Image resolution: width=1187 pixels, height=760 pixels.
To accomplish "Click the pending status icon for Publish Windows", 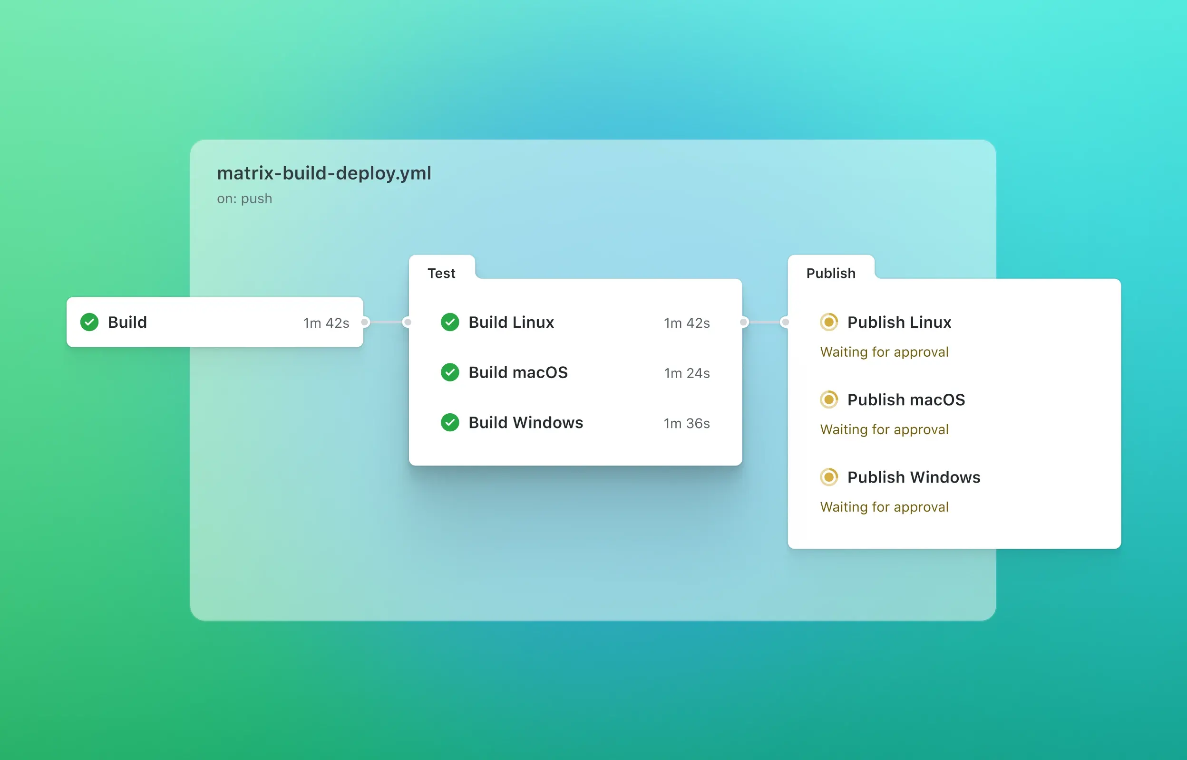I will [828, 477].
